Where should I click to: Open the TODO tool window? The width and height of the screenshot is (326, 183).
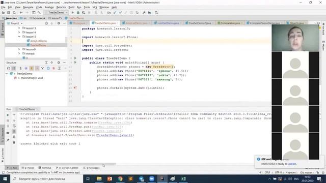(28, 168)
